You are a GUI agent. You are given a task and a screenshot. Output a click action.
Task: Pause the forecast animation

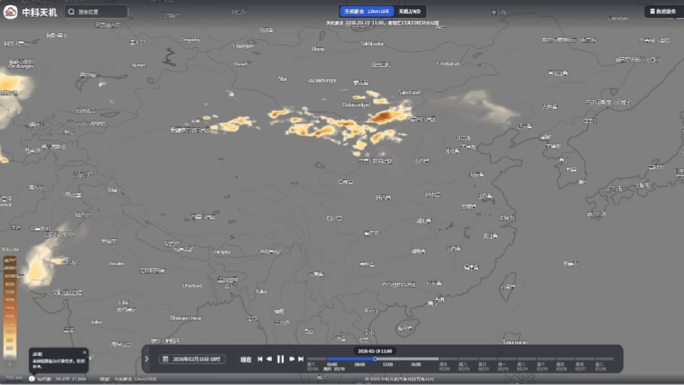coord(280,359)
